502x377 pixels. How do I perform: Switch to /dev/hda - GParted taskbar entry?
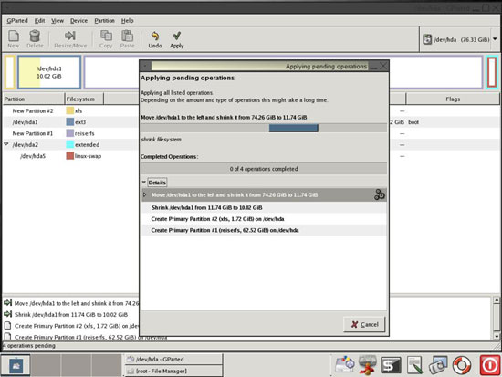tap(173, 359)
